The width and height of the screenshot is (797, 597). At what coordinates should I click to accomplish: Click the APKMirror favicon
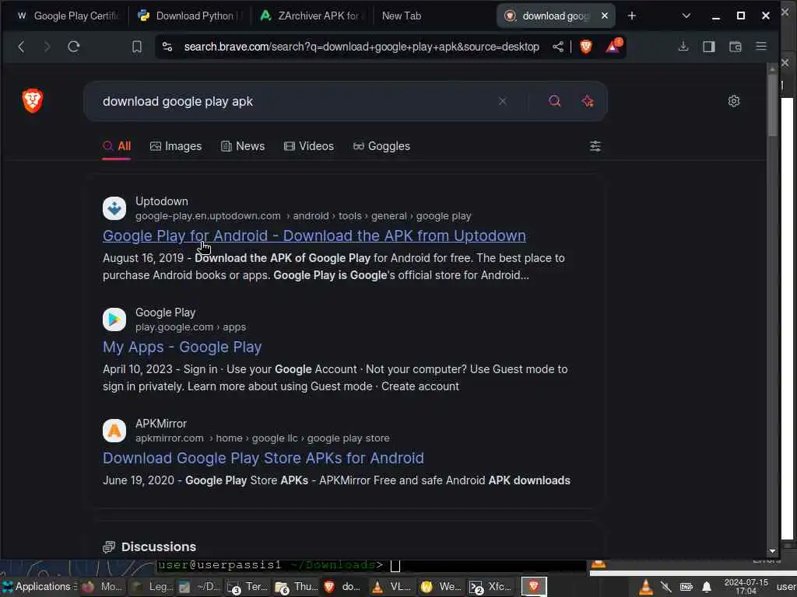[x=114, y=431]
